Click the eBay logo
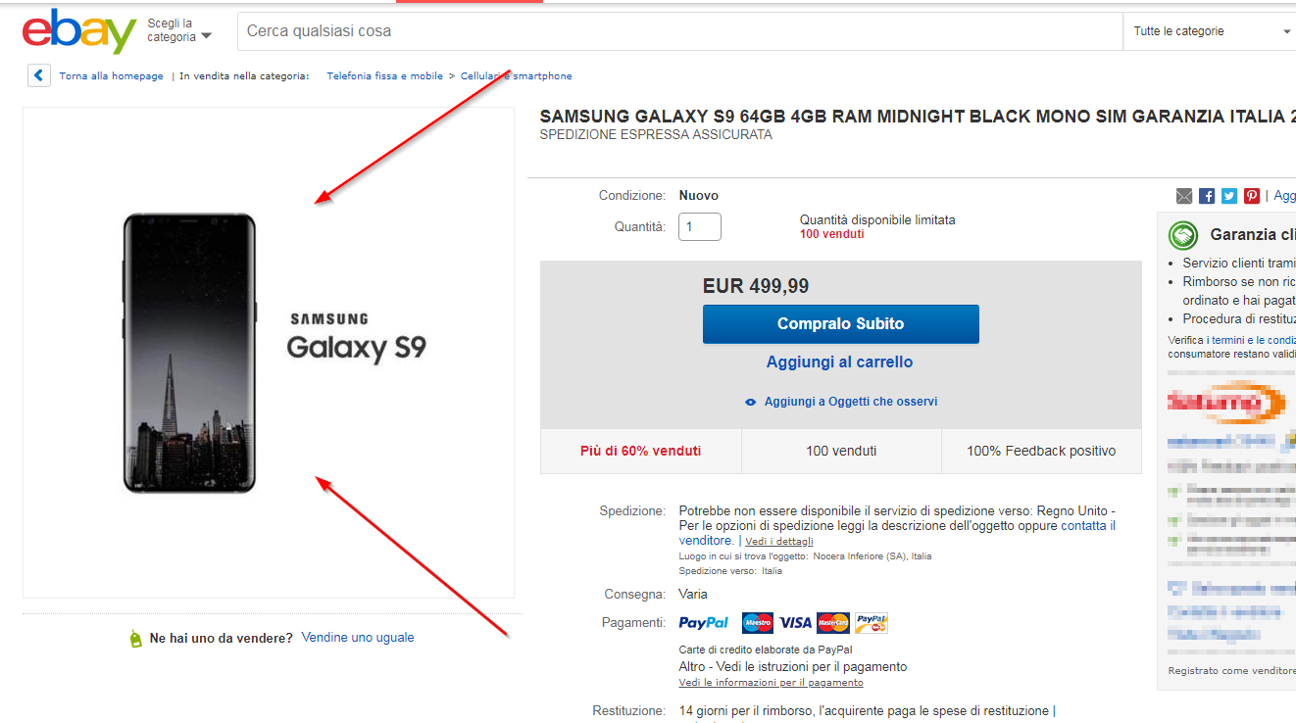The height and width of the screenshot is (723, 1296). 78,32
